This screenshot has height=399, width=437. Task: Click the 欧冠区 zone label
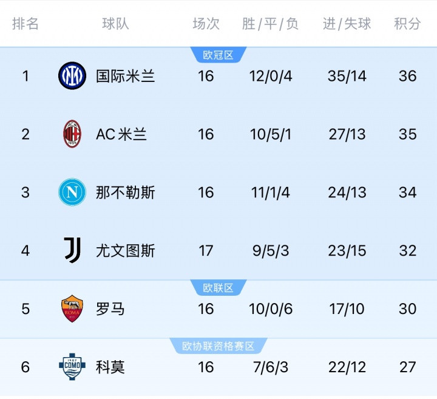click(x=218, y=55)
